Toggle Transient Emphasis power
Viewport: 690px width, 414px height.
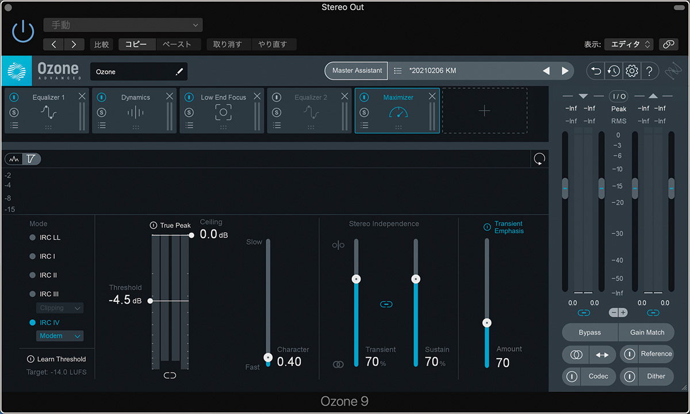pyautogui.click(x=487, y=227)
